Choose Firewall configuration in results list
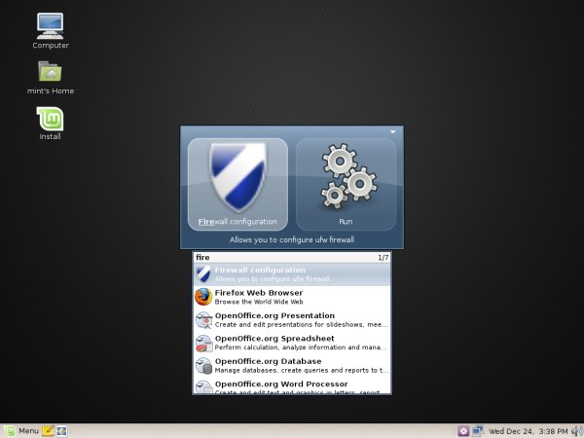This screenshot has width=584, height=438. (x=292, y=274)
